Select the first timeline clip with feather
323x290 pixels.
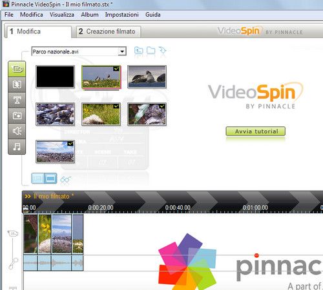[x=30, y=234]
